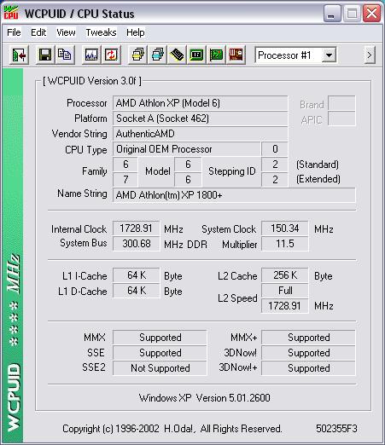Screen dimensions: 385x445
Task: Open the View menu
Action: coord(66,32)
